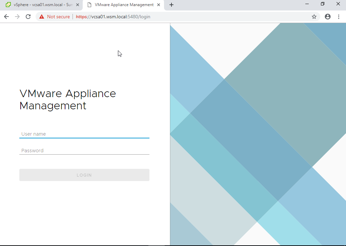This screenshot has height=246, width=346.
Task: Open a new browser tab
Action: pyautogui.click(x=171, y=5)
